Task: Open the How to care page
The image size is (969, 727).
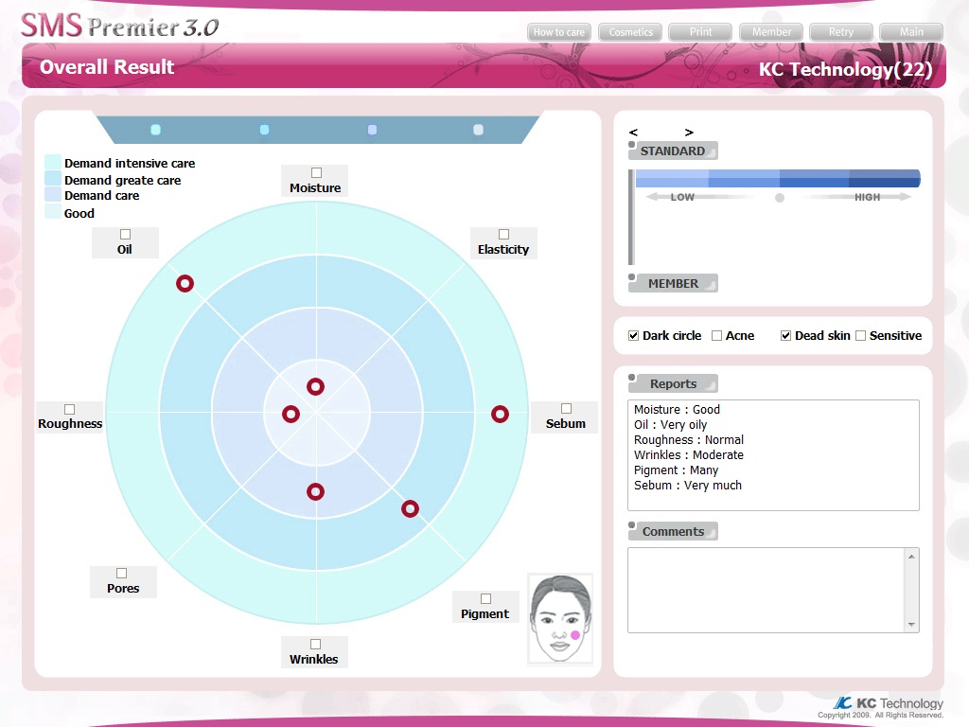Action: (558, 32)
